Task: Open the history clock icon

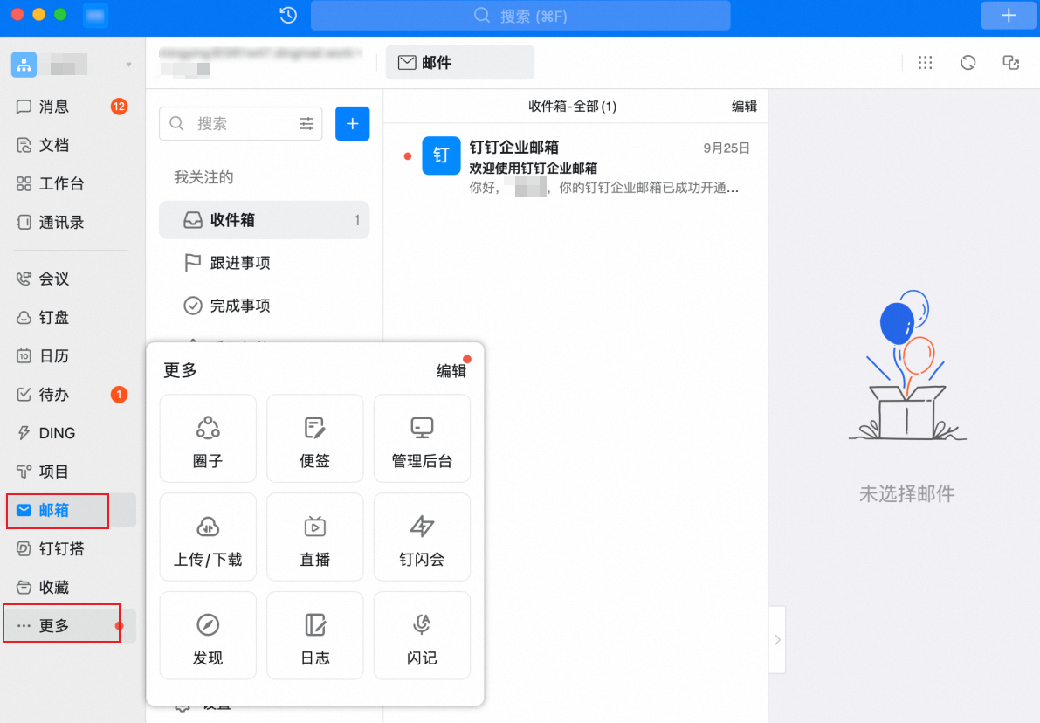Action: point(288,15)
